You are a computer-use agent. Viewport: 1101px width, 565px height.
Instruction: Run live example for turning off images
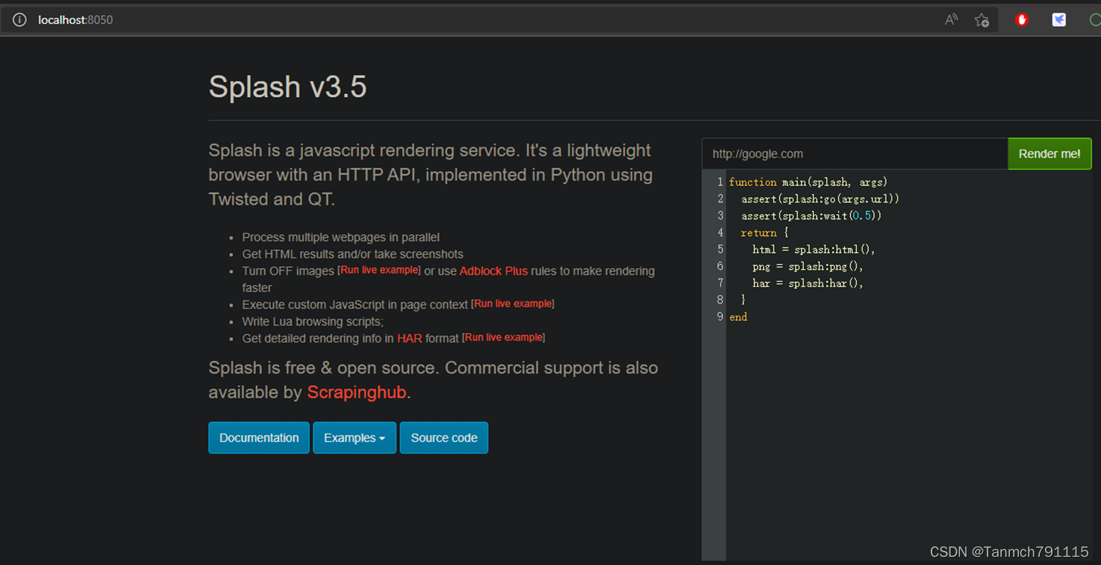pyautogui.click(x=379, y=270)
